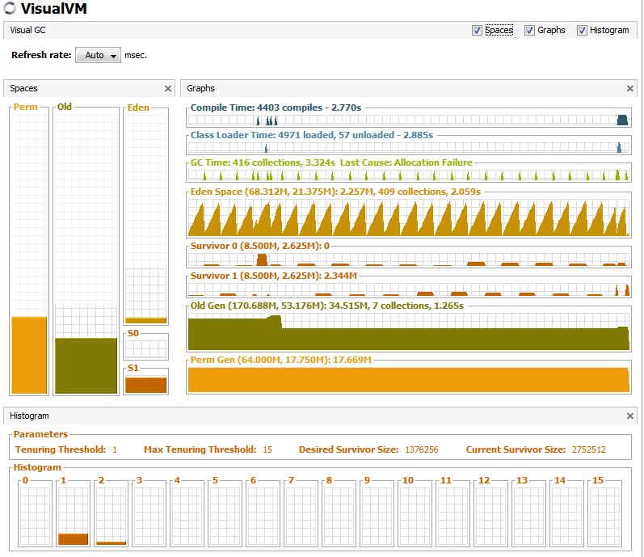Toggle the Histogram checkbox
This screenshot has width=644, height=557.
(582, 31)
